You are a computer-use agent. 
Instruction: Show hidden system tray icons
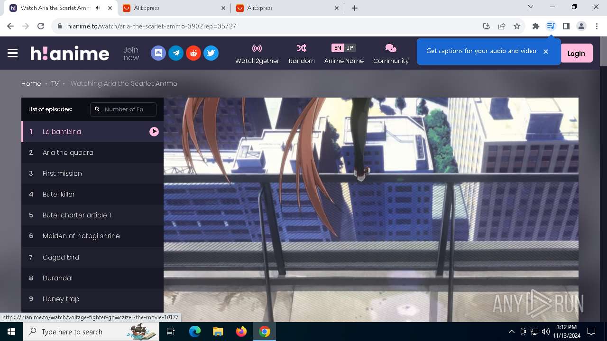pos(511,332)
